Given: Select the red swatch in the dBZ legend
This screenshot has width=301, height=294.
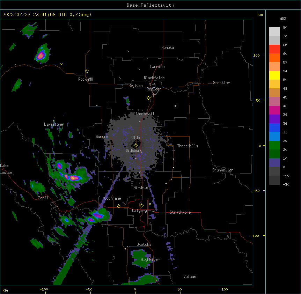Looking at the screenshot, I should (x=274, y=49).
